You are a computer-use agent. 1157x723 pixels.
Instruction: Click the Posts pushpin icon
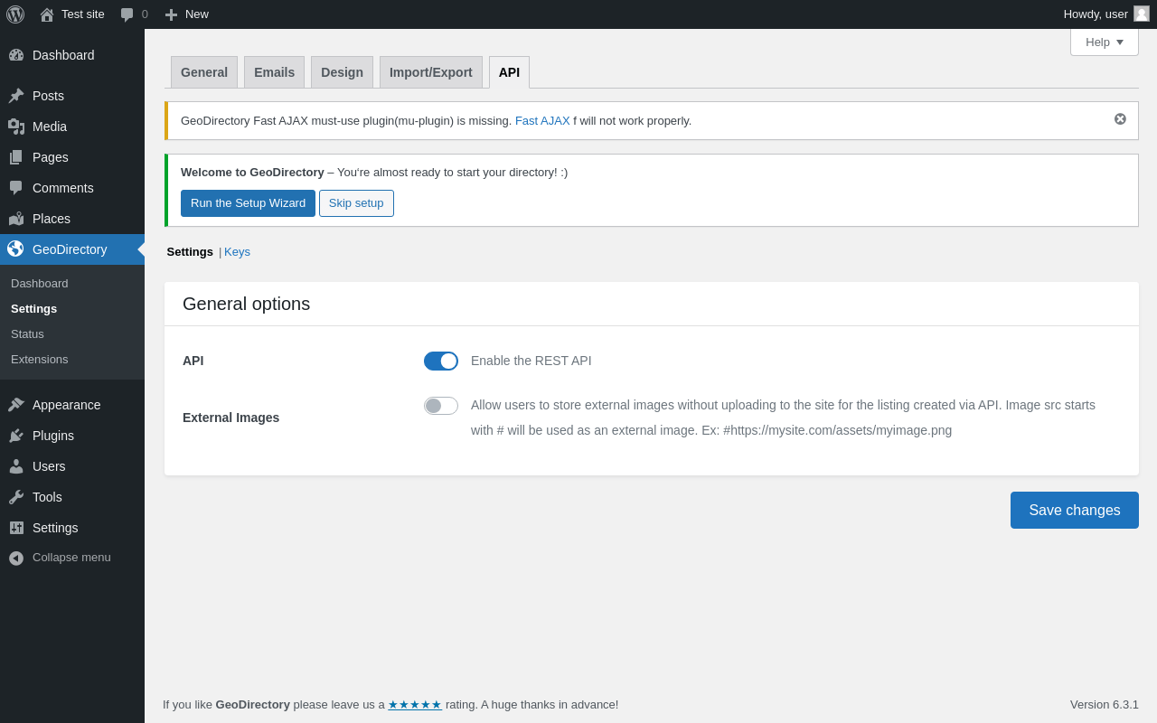pos(16,96)
